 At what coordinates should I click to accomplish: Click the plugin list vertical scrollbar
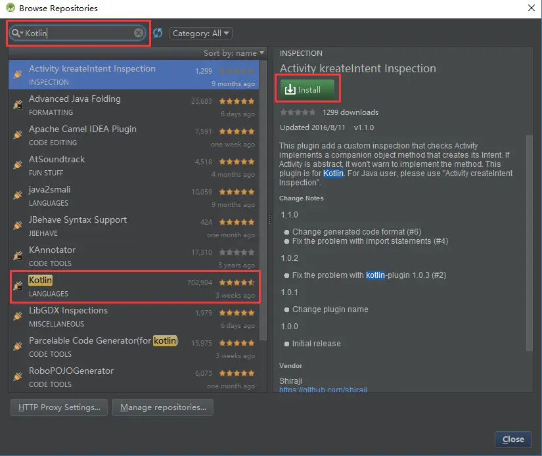click(263, 200)
